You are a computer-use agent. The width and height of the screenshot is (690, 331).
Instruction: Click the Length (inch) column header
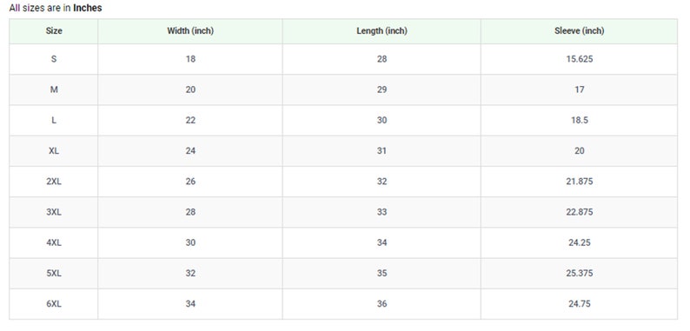click(x=381, y=30)
